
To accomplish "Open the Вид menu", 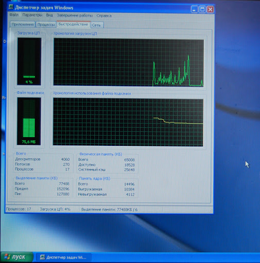I will click(x=49, y=15).
